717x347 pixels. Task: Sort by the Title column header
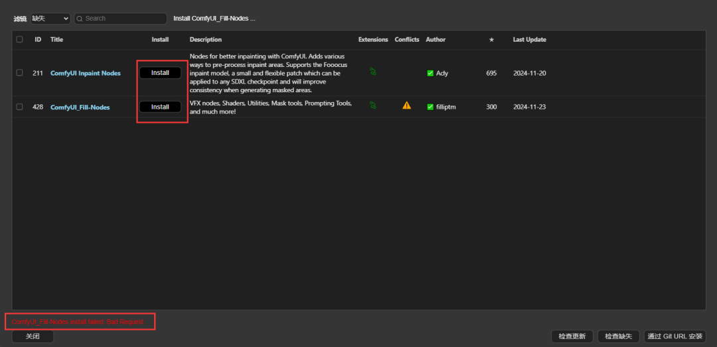(x=56, y=40)
